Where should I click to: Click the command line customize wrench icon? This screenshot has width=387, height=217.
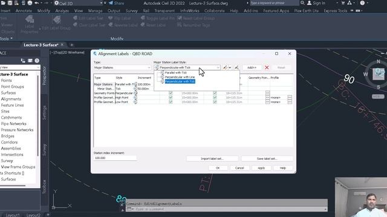(x=122, y=210)
